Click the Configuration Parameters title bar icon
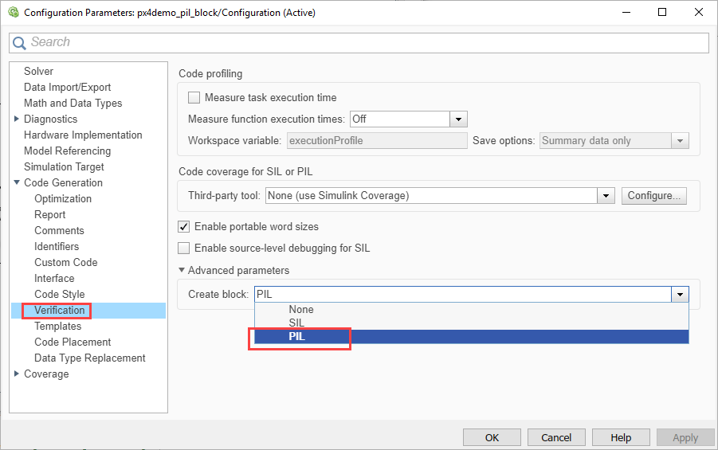Image resolution: width=718 pixels, height=450 pixels. (13, 12)
